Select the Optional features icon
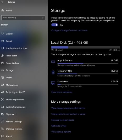The image size is (122, 140). tap(2, 129)
